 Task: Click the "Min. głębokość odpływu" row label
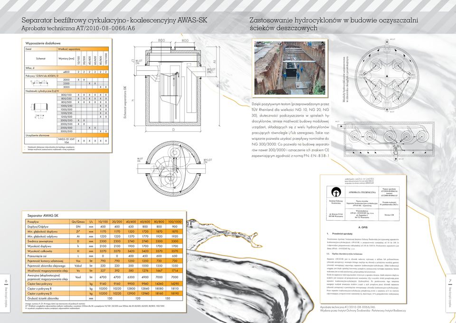click(42, 236)
